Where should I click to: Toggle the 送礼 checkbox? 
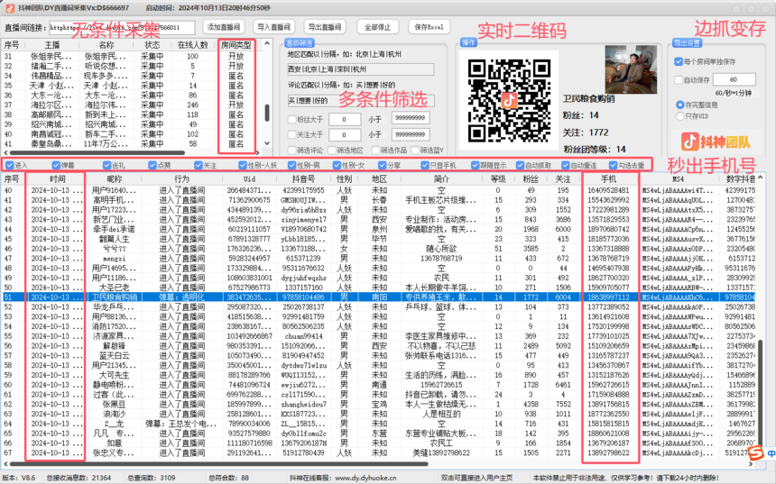coord(106,165)
